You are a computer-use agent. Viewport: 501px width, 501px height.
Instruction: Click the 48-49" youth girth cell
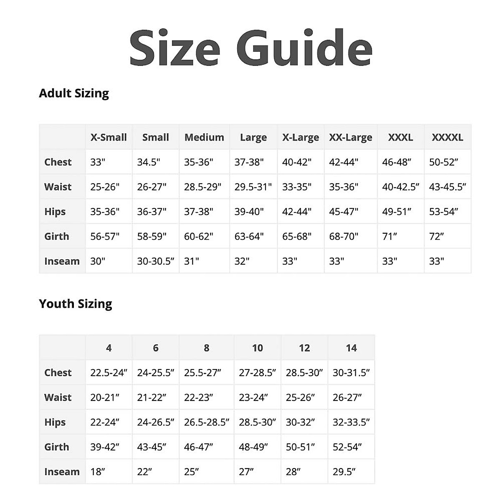253,447
